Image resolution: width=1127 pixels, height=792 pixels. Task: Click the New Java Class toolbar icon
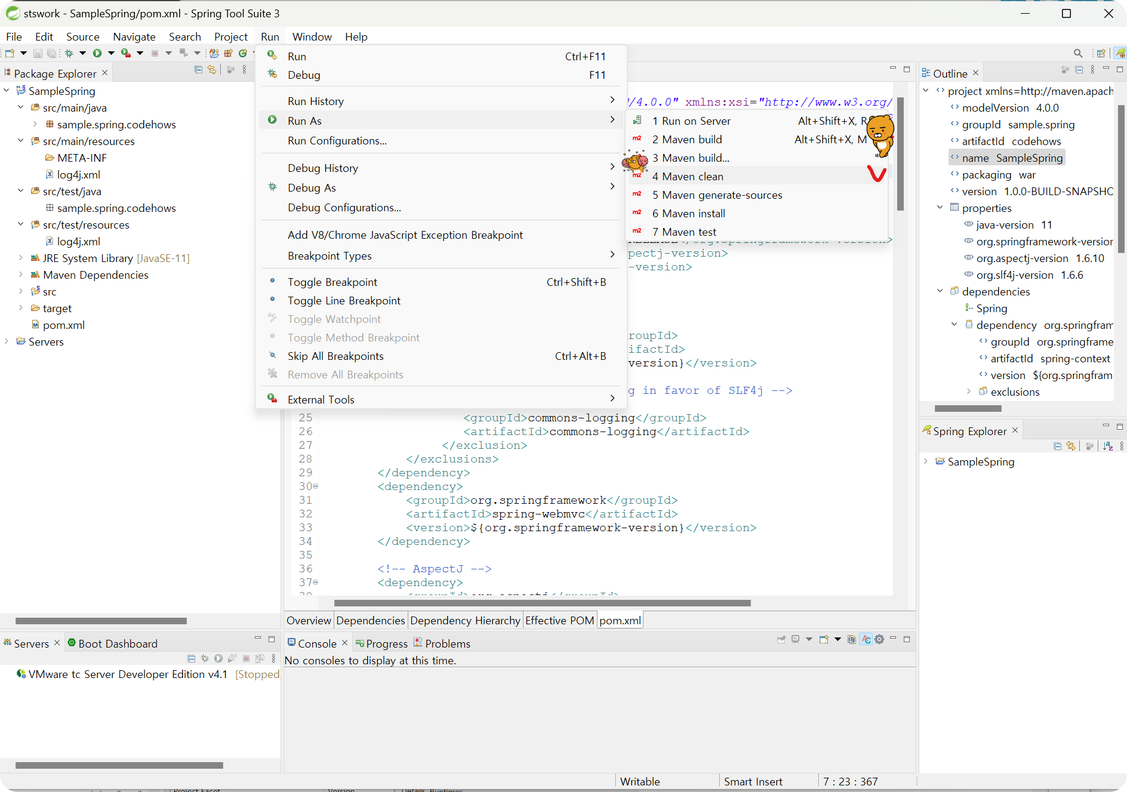[243, 53]
